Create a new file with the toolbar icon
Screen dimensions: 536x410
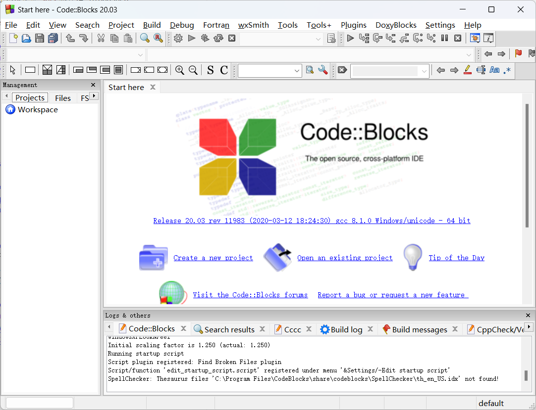click(x=13, y=38)
